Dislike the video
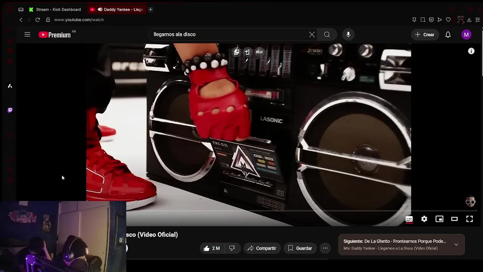Image resolution: width=483 pixels, height=272 pixels. pyautogui.click(x=232, y=248)
